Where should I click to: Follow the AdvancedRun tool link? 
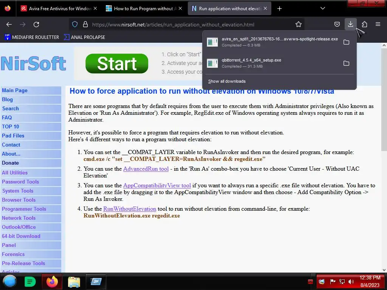pyautogui.click(x=146, y=169)
